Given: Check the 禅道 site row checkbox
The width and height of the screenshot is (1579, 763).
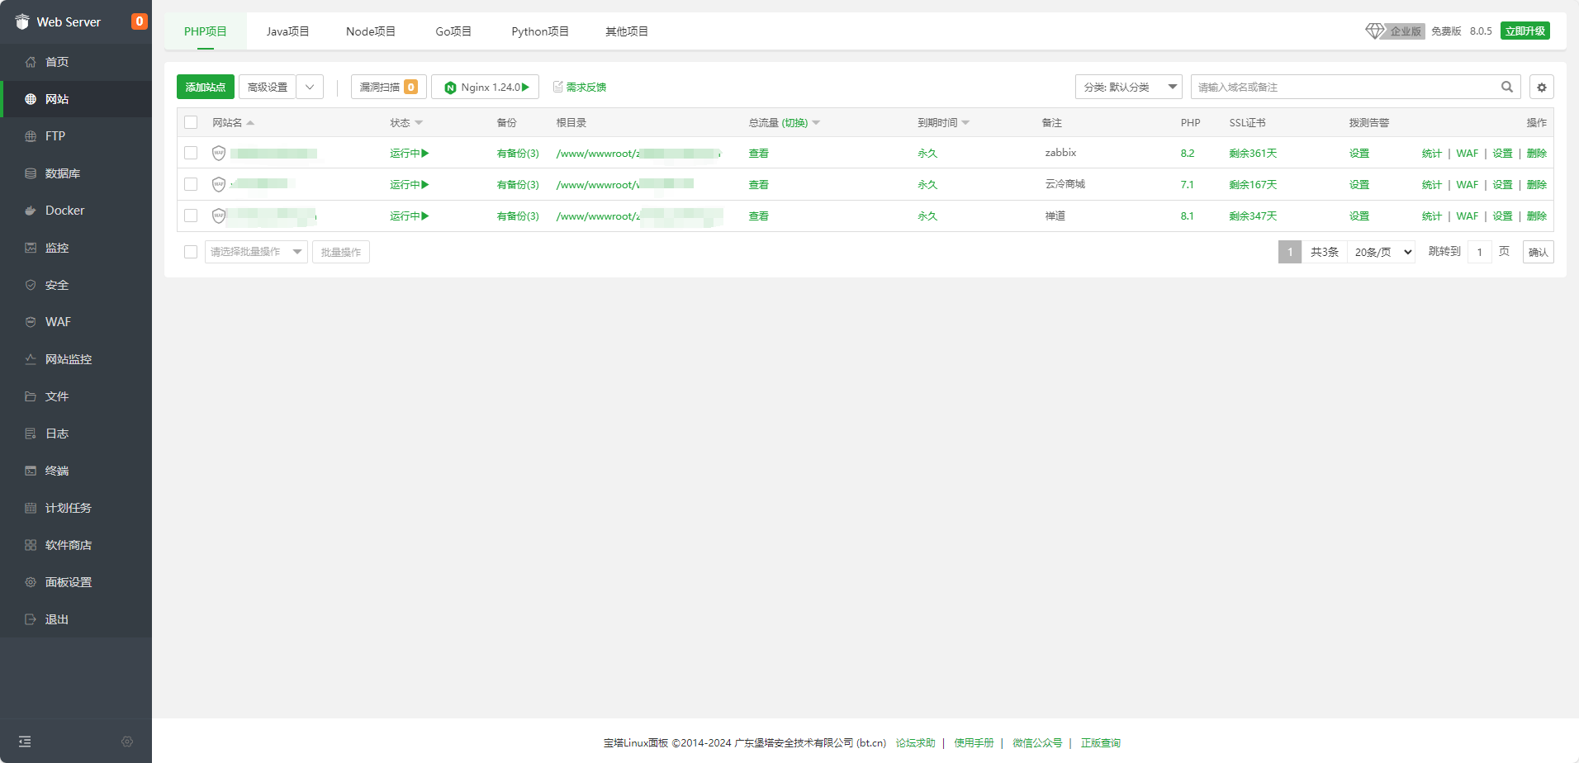Looking at the screenshot, I should pyautogui.click(x=191, y=216).
